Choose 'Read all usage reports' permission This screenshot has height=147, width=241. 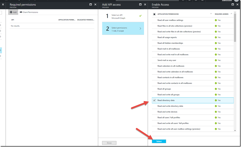pyautogui.click(x=167, y=37)
